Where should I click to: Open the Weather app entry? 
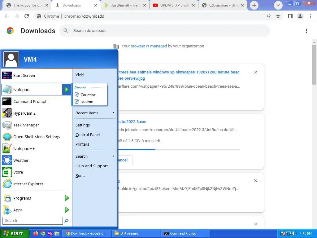click(37, 160)
